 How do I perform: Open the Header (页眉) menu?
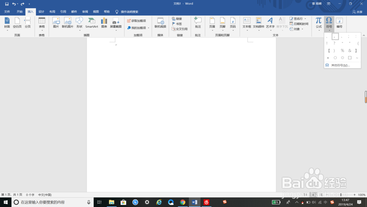click(x=212, y=24)
